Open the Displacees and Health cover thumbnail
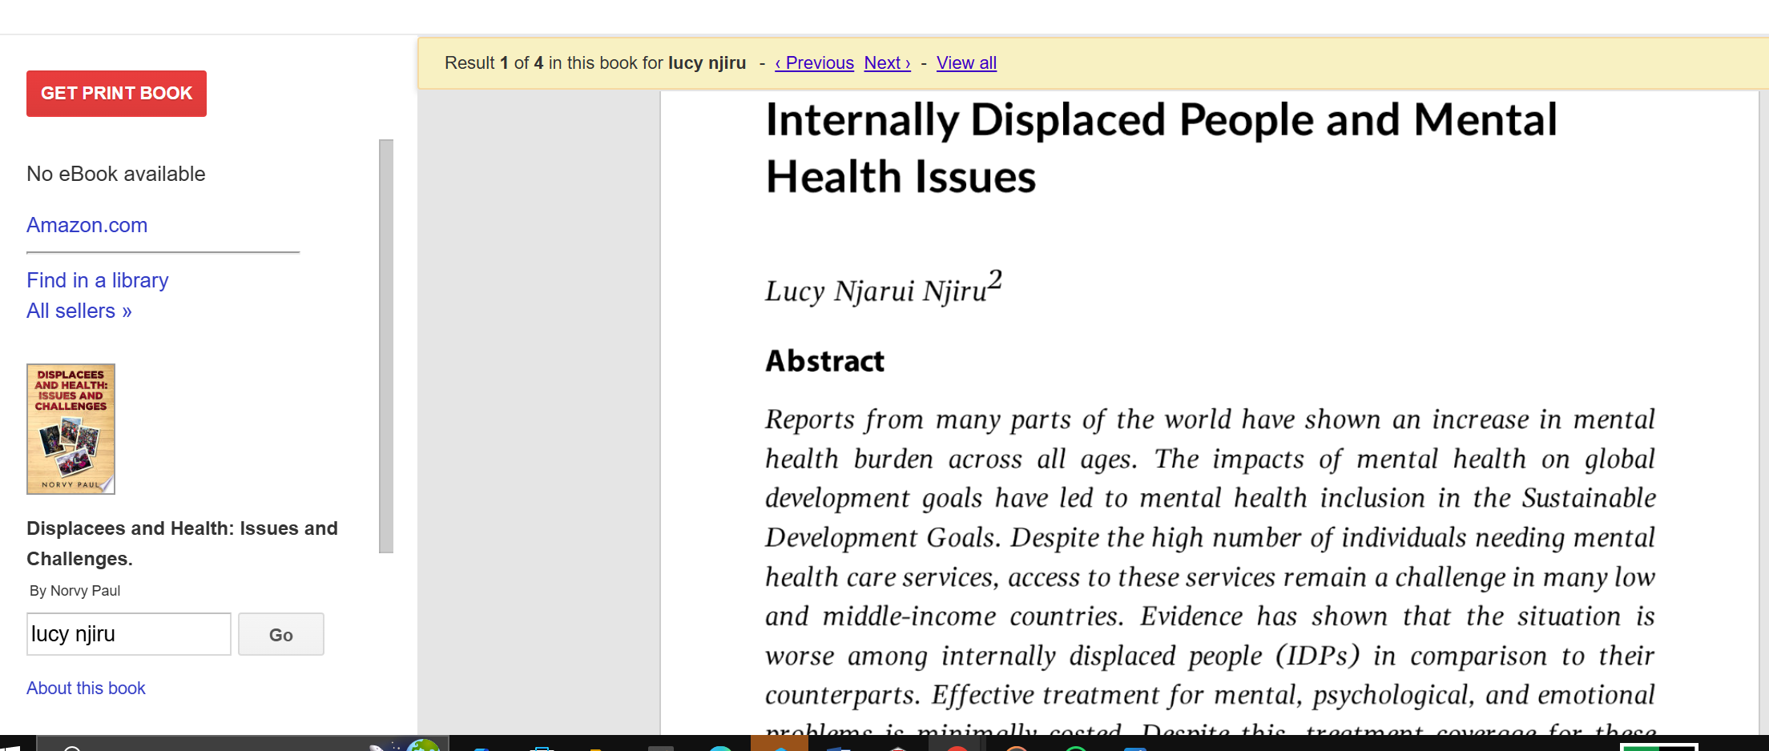 tap(71, 428)
